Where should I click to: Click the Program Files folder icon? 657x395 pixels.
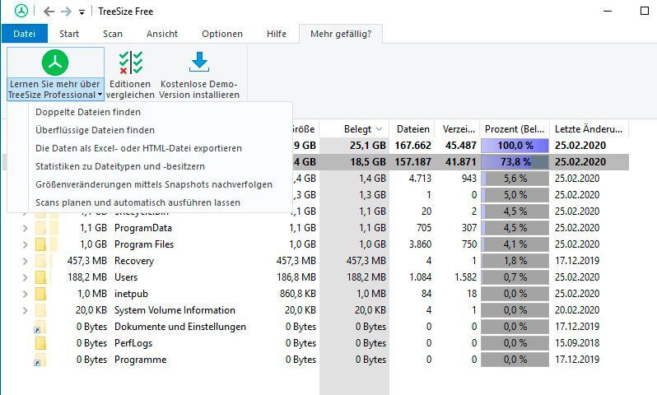click(40, 244)
